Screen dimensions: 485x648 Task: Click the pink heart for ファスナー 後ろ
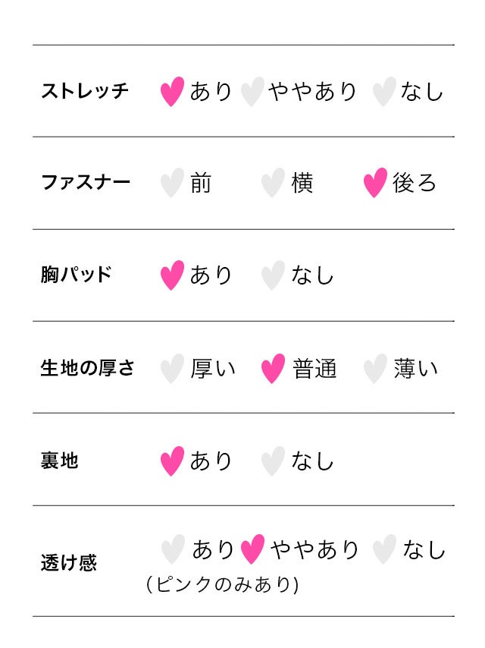coord(375,183)
